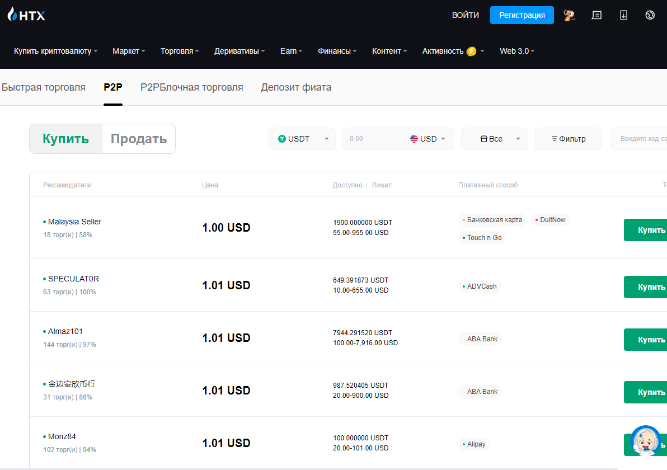The width and height of the screenshot is (667, 470).
Task: Expand the Earn menu
Action: click(x=292, y=51)
